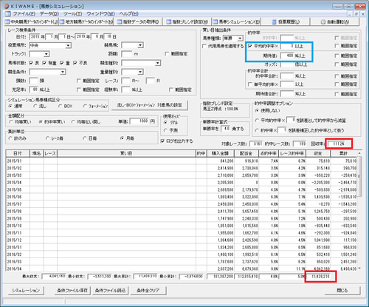This screenshot has width=369, height=307.
Task: Expand the 馬券種類 dropdown
Action: 240,38
